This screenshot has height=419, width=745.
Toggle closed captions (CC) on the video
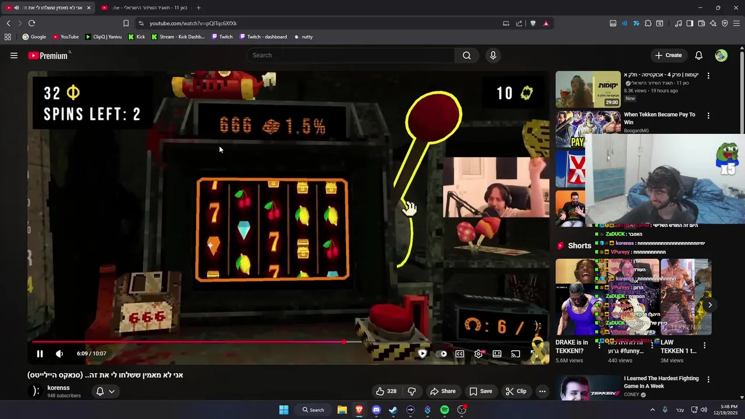[x=460, y=353]
